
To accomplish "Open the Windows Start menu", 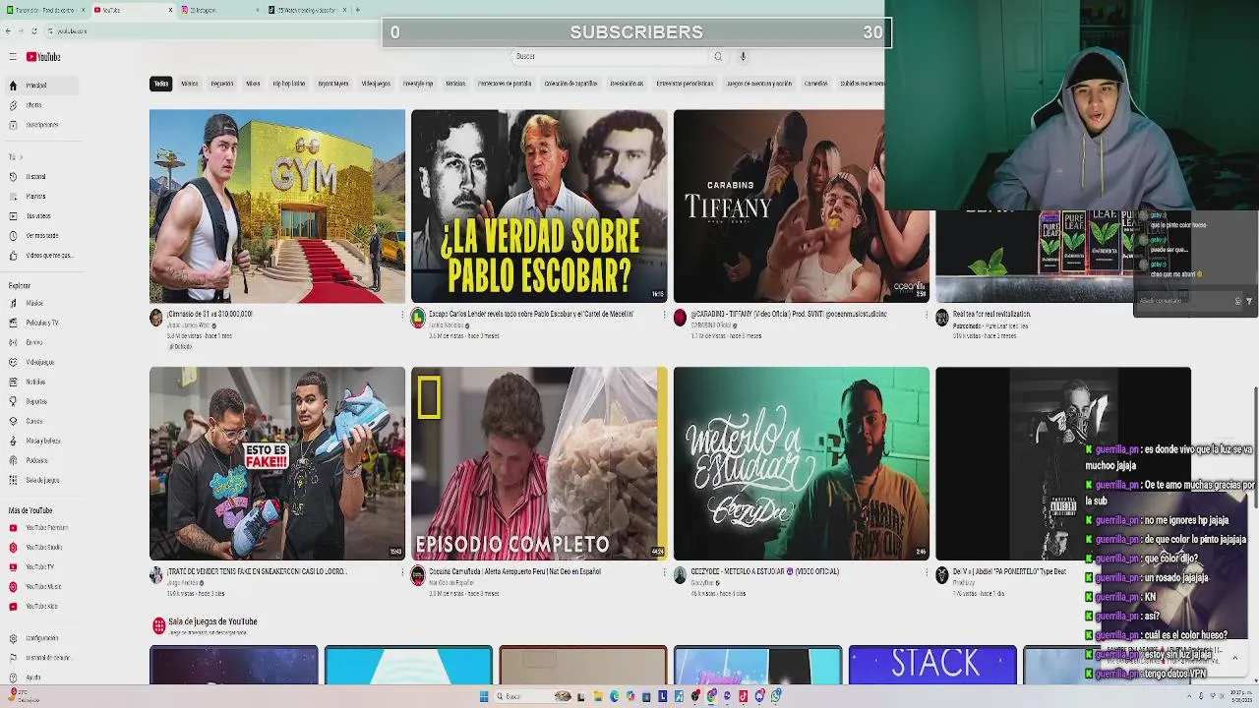I will pos(484,696).
